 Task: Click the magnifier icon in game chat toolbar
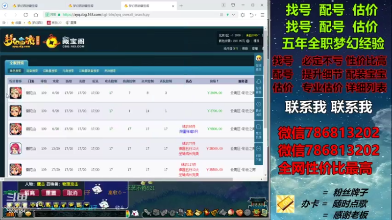click(40, 205)
